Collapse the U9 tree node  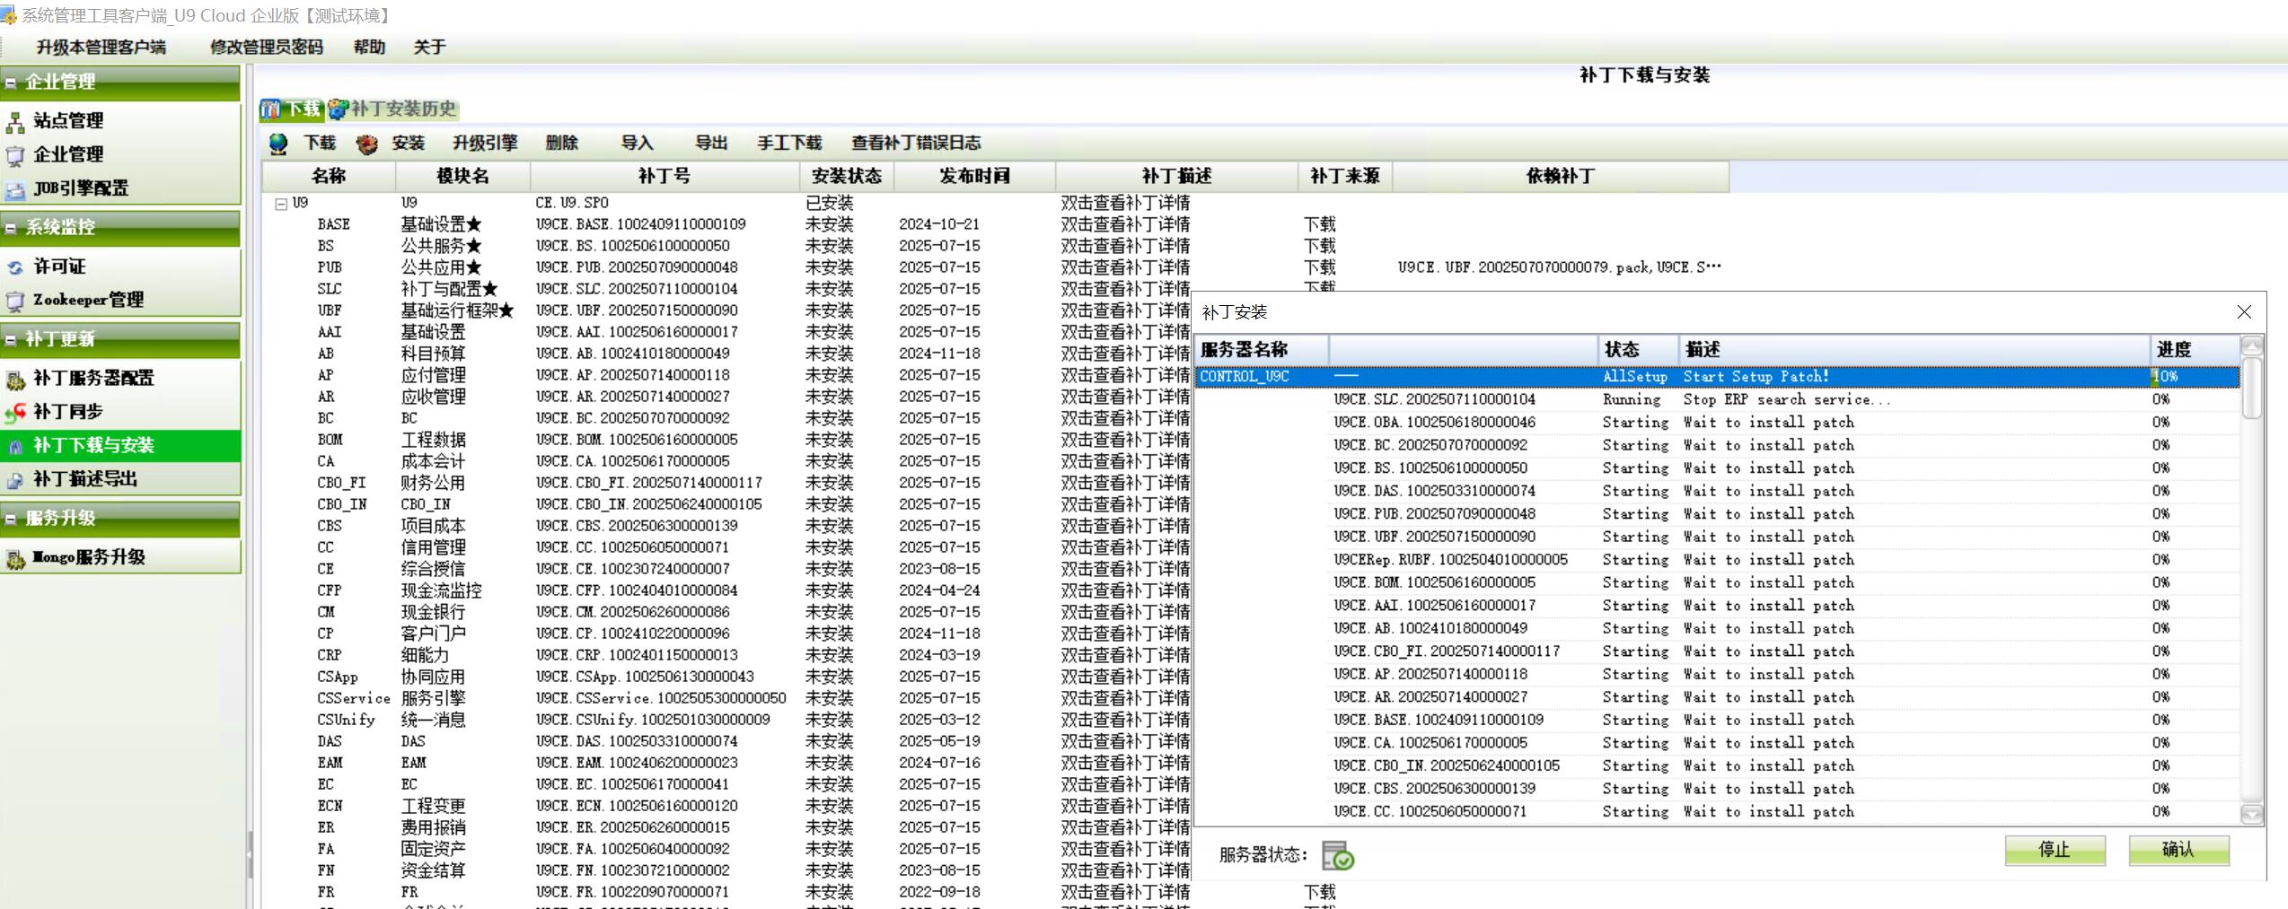[x=281, y=204]
